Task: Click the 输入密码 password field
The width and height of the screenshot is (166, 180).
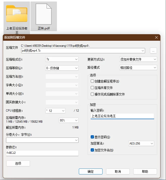Action: [x=122, y=116]
